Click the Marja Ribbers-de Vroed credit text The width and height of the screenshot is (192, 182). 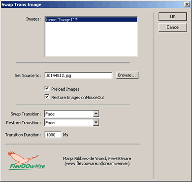[x=97, y=159]
